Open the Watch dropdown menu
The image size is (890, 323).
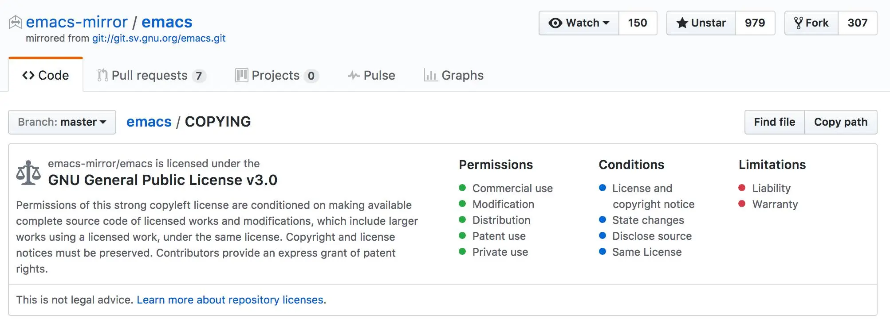[579, 23]
